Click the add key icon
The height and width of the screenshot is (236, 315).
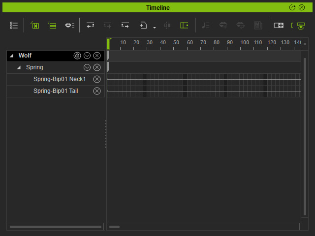[x=143, y=25]
